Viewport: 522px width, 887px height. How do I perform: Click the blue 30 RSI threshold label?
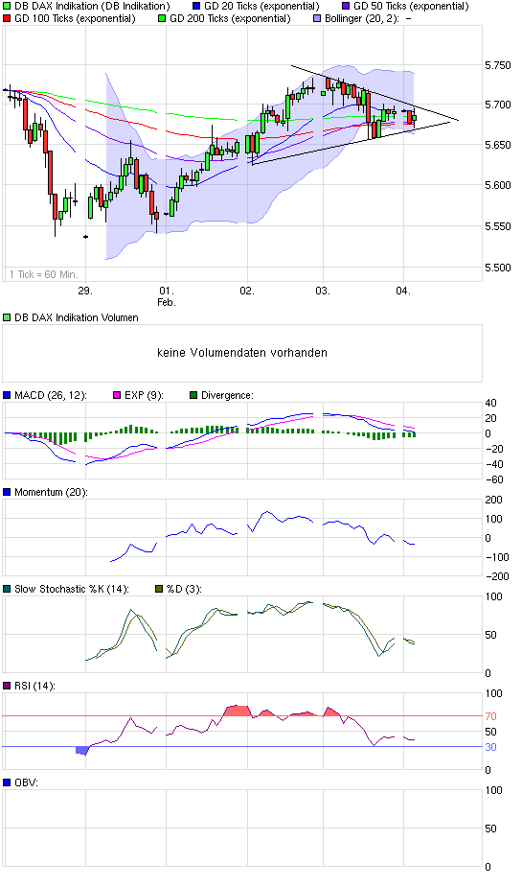[491, 747]
